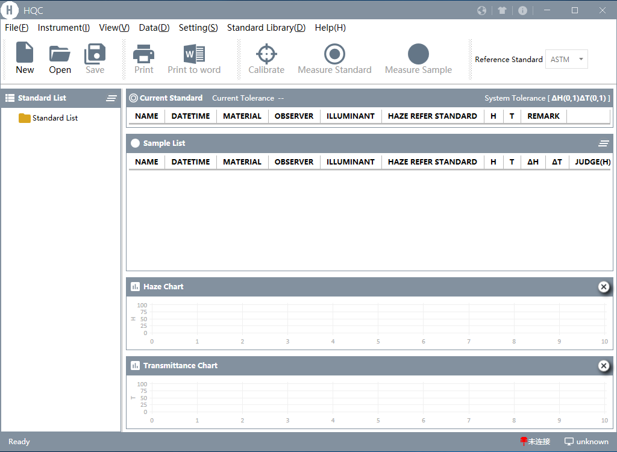
Task: Print the report using the Print icon
Action: pos(143,58)
